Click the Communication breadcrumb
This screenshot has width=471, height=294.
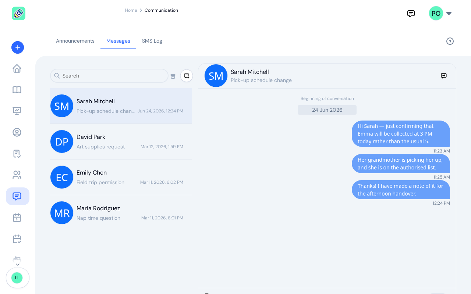[161, 10]
